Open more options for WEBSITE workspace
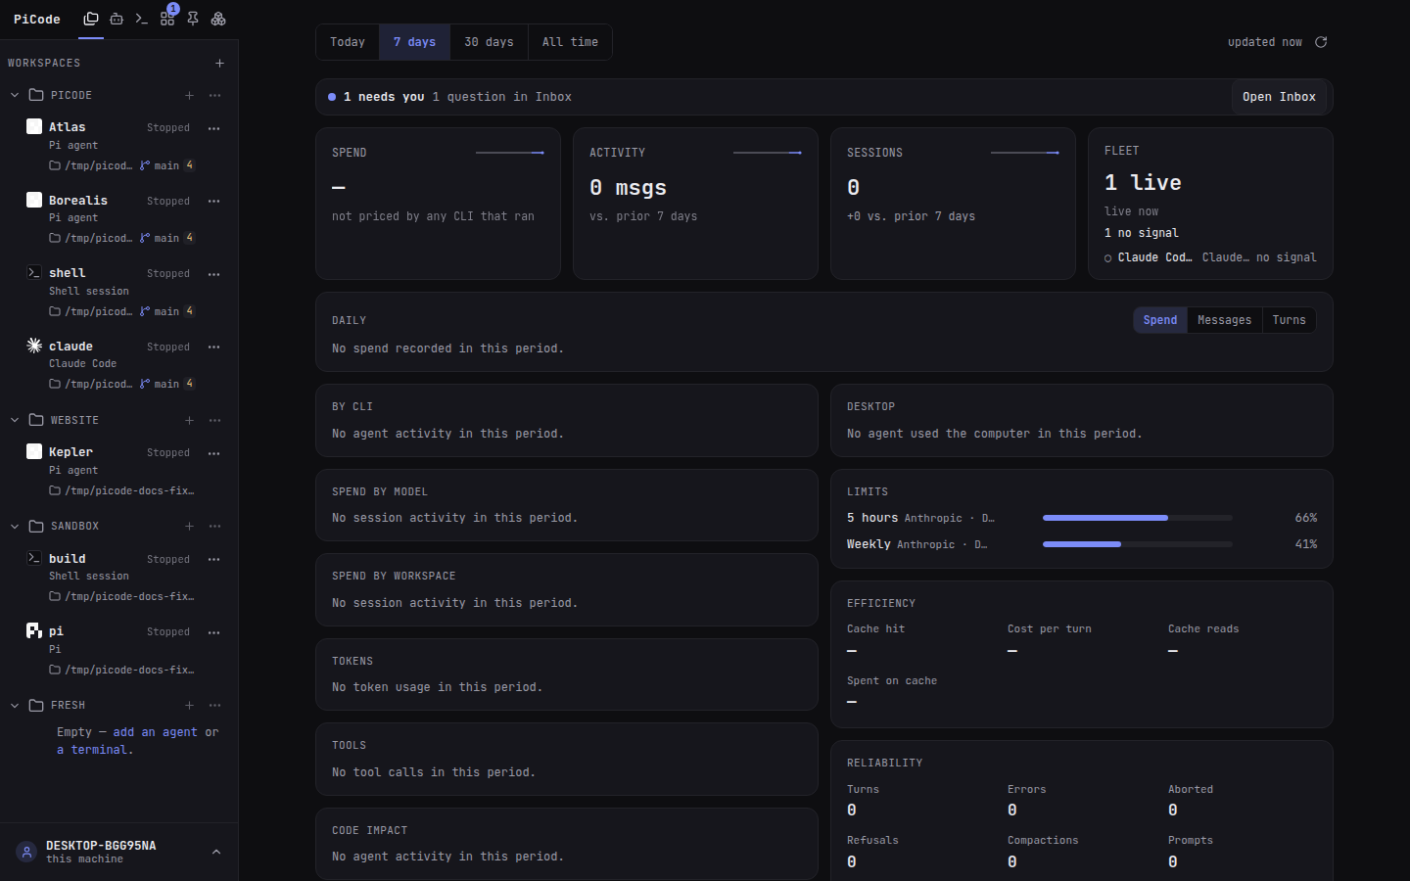This screenshot has width=1410, height=881. coord(214,420)
